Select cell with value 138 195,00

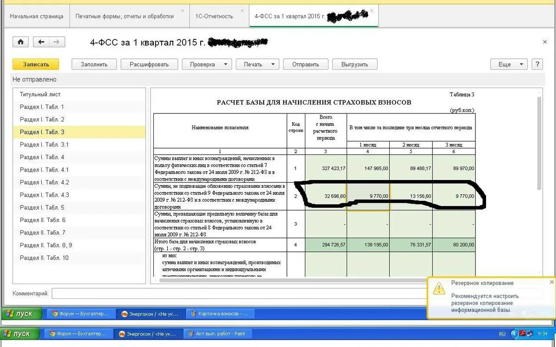coord(368,245)
